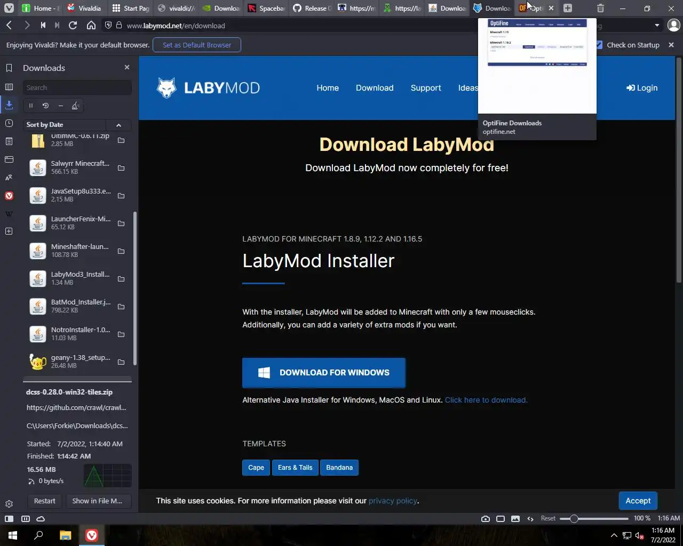The width and height of the screenshot is (683, 546).
Task: Select the Cape template button
Action: pyautogui.click(x=256, y=468)
